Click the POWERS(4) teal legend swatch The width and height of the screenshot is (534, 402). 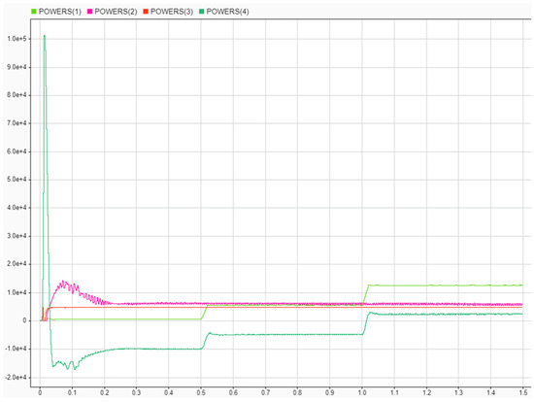202,12
